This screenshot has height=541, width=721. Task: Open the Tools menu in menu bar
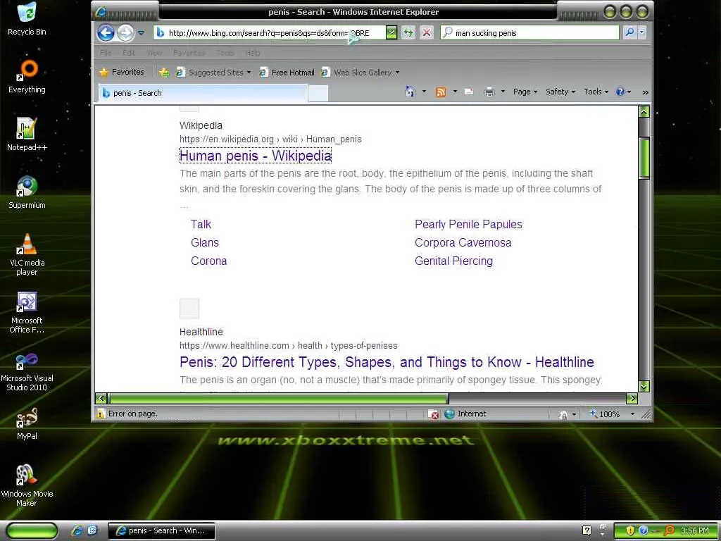225,53
